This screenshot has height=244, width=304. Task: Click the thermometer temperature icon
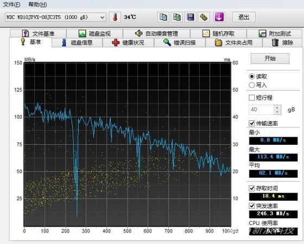(115, 17)
